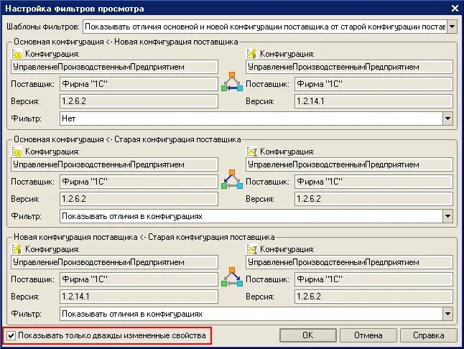Expand Фильтр dropdown in Основная/Старая group
Screen dimensions: 464x349
[447, 216]
